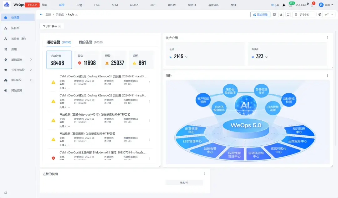Click the 基础监控 sidebar icon

(6, 60)
